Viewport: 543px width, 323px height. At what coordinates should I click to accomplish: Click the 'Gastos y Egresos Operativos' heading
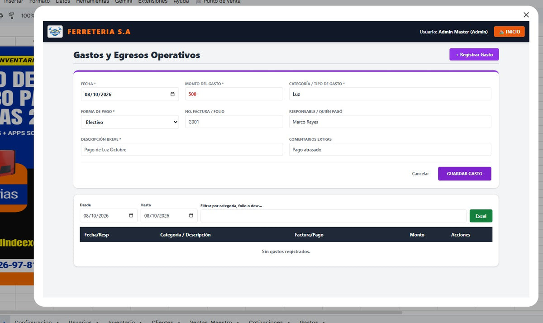point(137,55)
